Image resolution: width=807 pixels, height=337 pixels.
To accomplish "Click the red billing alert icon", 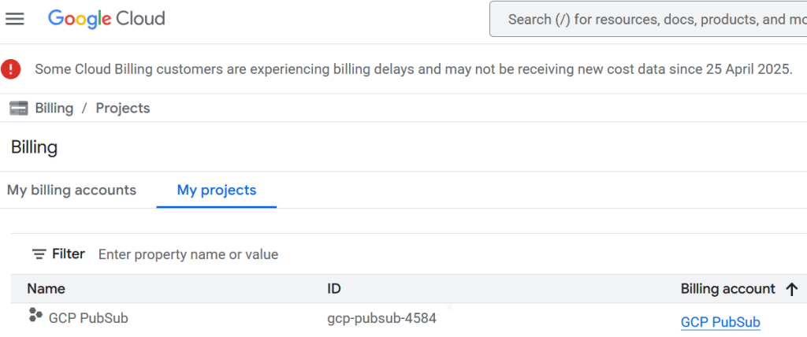I will click(11, 69).
